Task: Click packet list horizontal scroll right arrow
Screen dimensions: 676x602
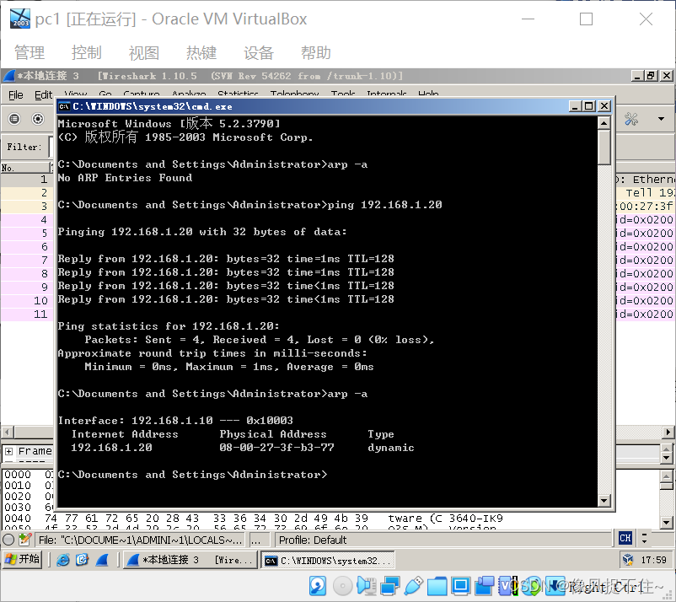Action: (668, 432)
